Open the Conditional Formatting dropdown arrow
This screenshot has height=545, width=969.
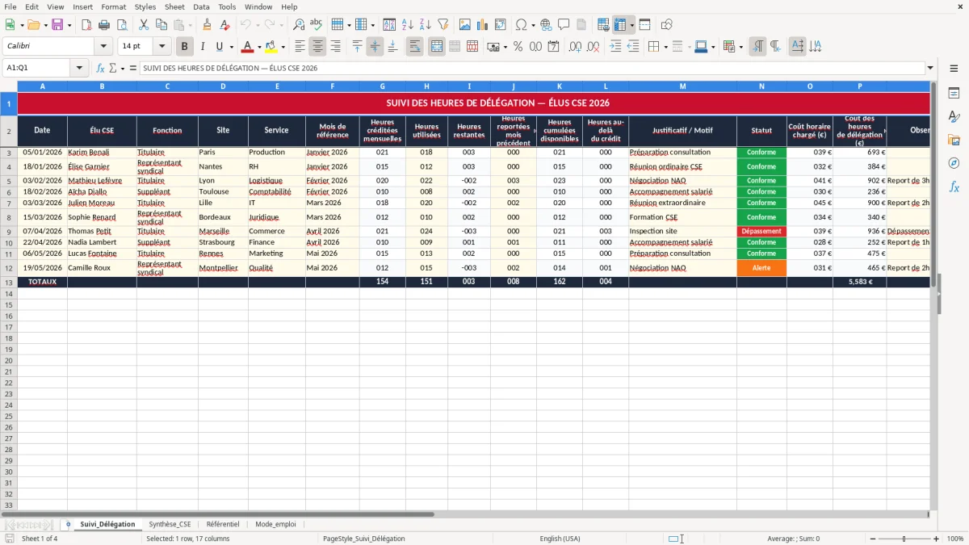coord(740,47)
